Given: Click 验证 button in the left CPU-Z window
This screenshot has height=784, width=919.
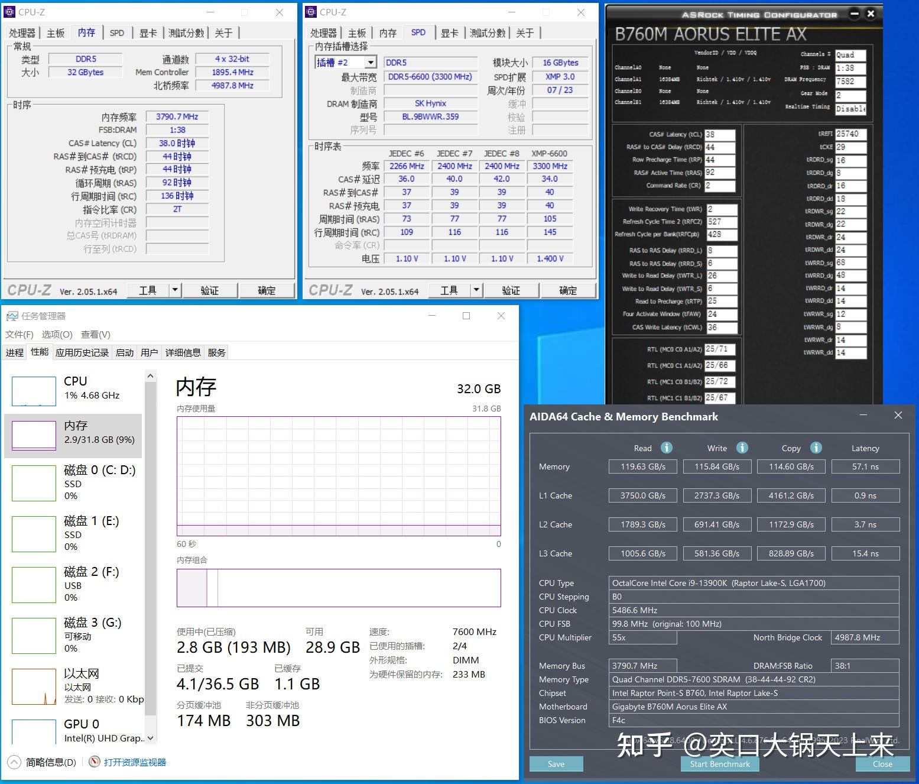Looking at the screenshot, I should (210, 290).
